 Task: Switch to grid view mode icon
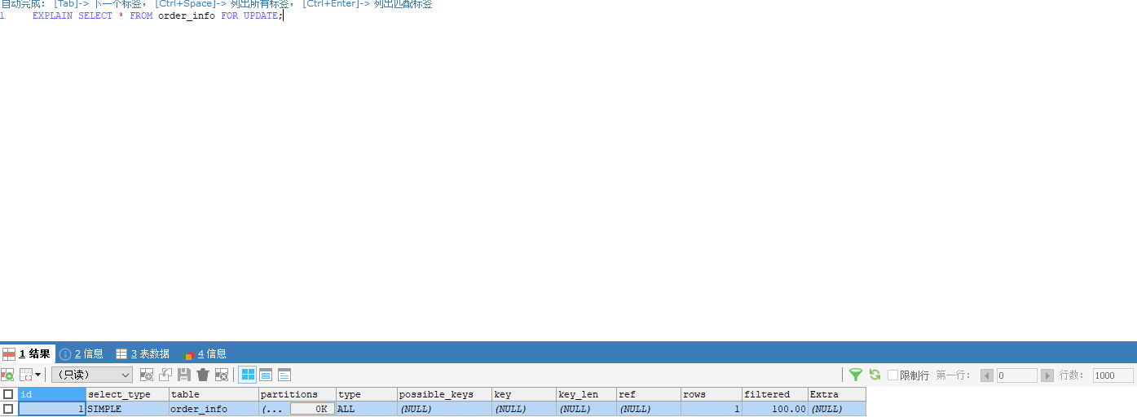247,375
